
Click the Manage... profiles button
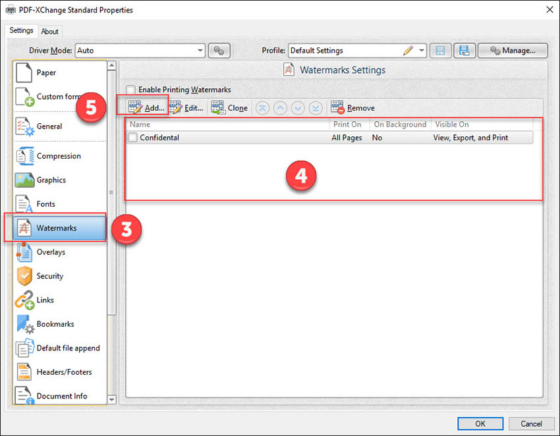coord(513,51)
